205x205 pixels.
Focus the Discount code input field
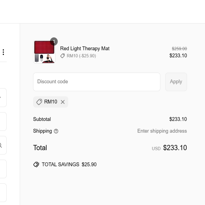(x=97, y=82)
